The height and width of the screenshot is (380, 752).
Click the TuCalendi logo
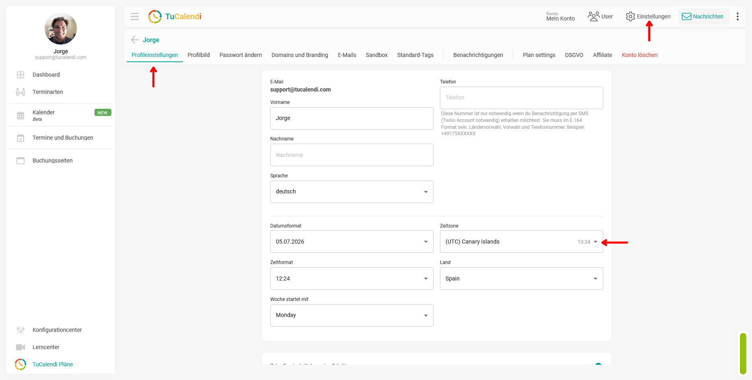tap(175, 16)
